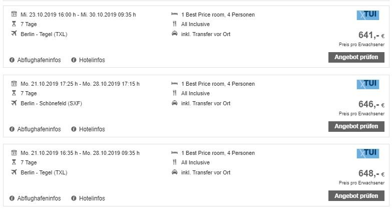Viewport: 392px width, 209px height.
Task: Click the info icon next to Abflughafeninfos in first offer
Action: coord(12,60)
